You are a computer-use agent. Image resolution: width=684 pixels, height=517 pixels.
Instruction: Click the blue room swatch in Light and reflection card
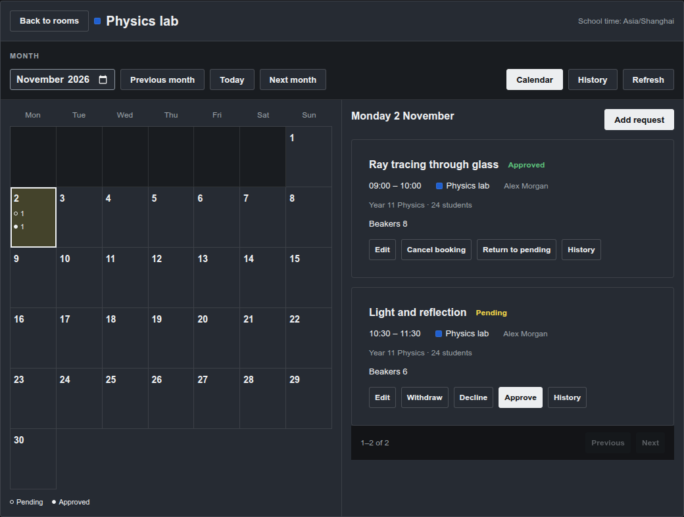click(439, 334)
